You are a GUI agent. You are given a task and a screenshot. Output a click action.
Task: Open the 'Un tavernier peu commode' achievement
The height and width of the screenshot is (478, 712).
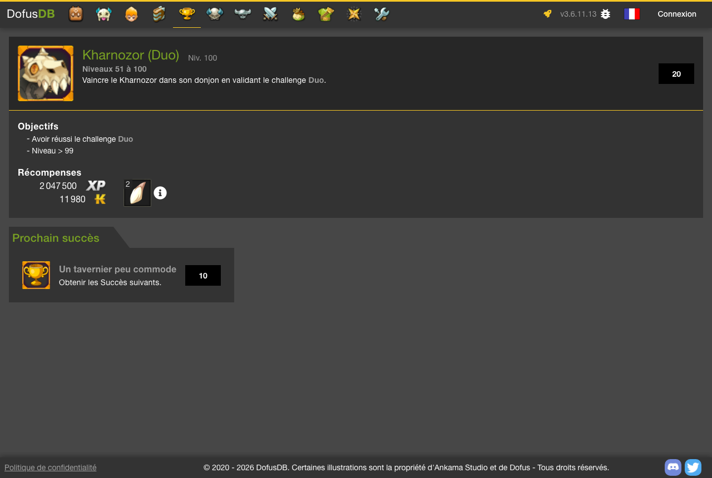[x=117, y=269]
